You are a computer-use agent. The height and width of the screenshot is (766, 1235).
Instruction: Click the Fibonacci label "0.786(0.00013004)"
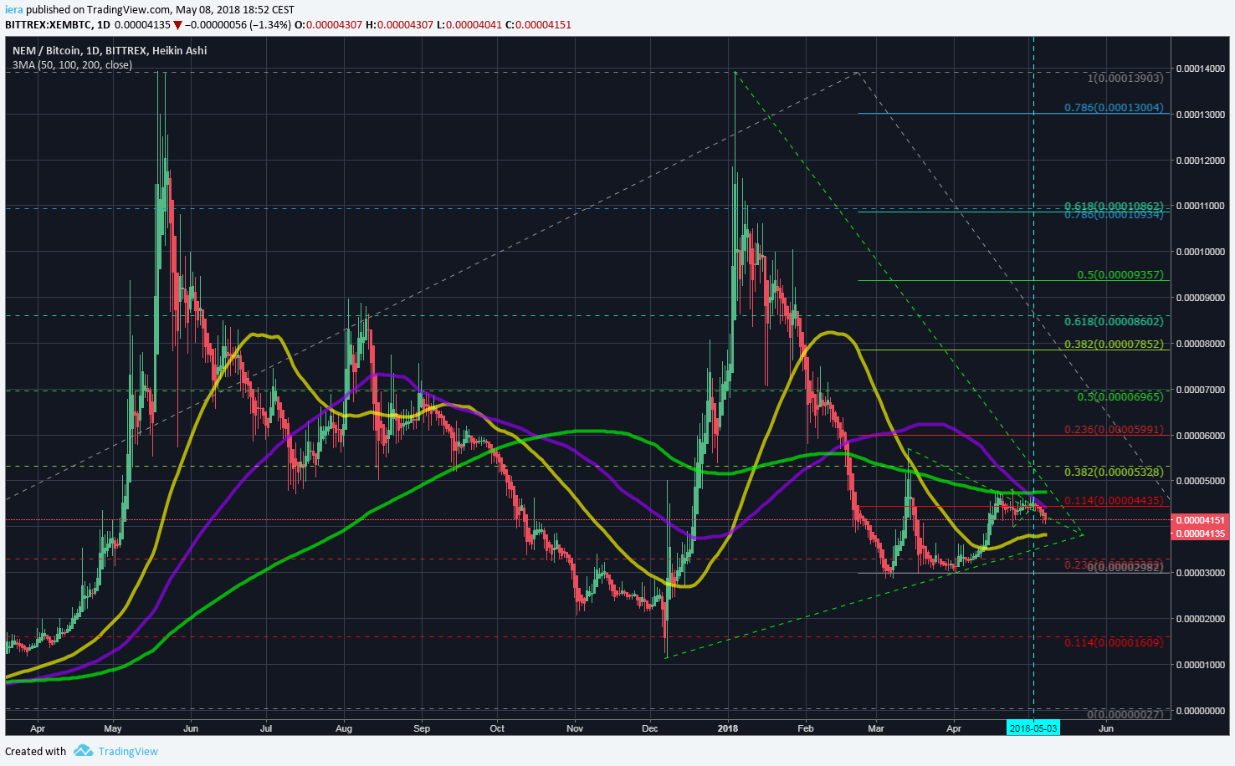(1114, 108)
